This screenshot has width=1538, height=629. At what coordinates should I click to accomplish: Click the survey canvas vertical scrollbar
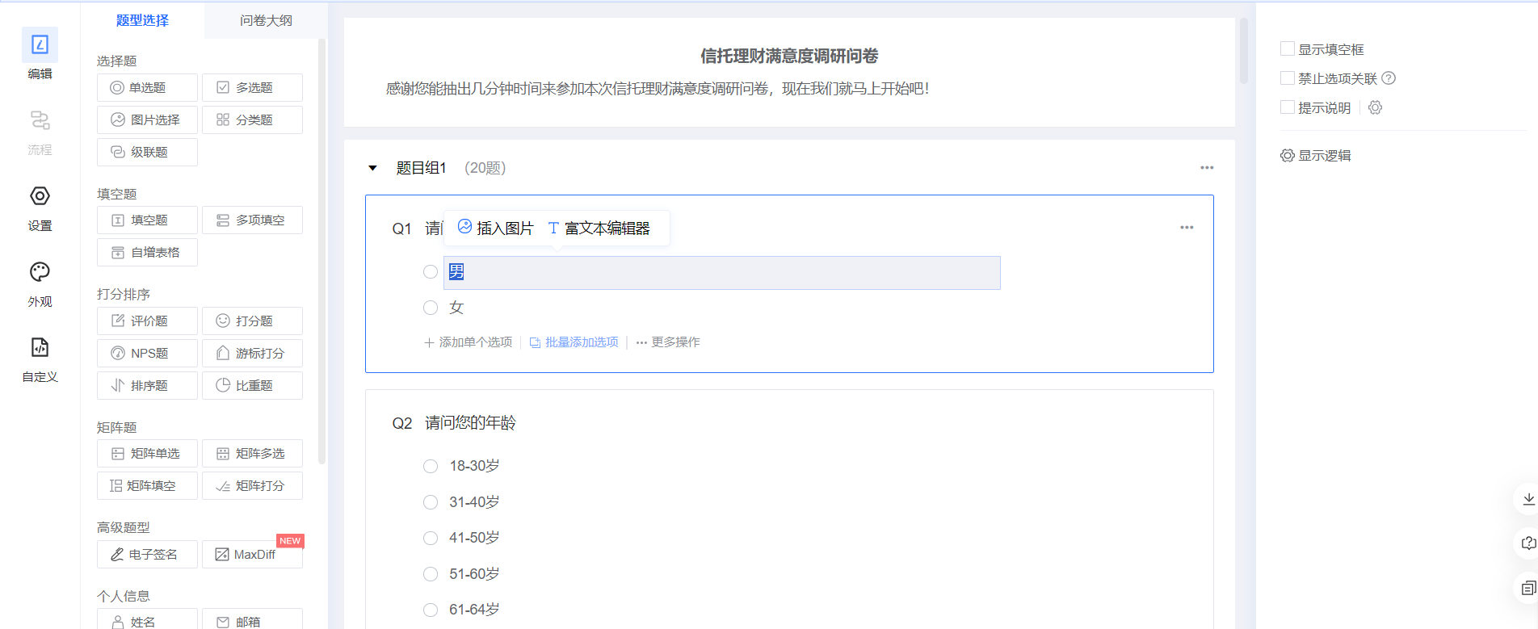1244,51
